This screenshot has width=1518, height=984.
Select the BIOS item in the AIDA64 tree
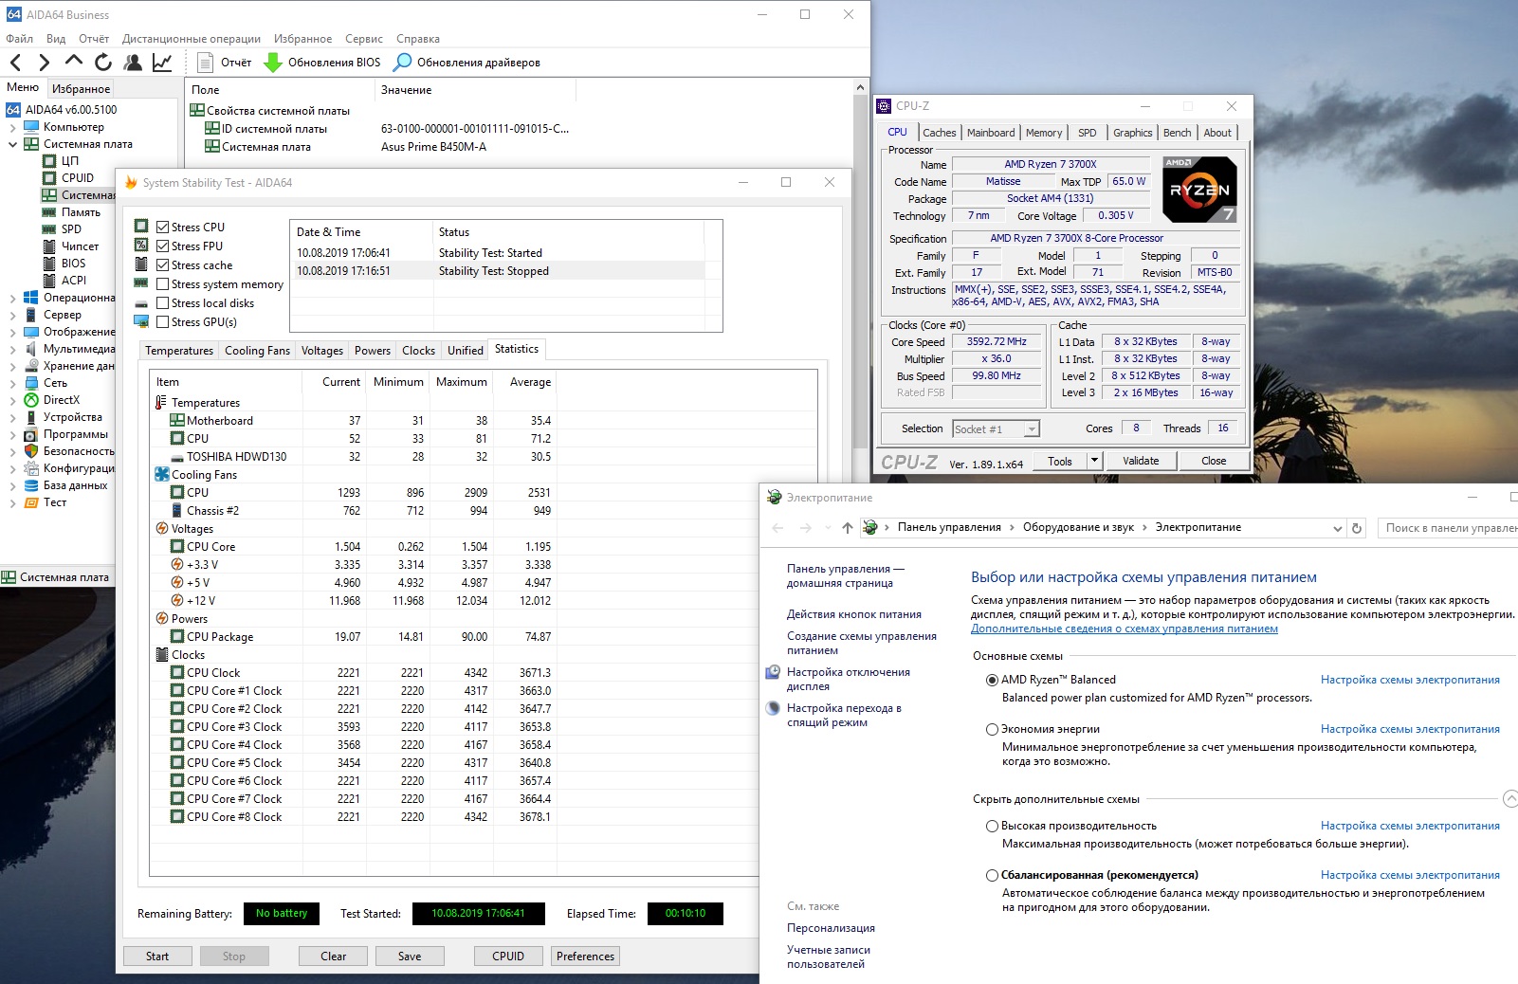coord(73,264)
